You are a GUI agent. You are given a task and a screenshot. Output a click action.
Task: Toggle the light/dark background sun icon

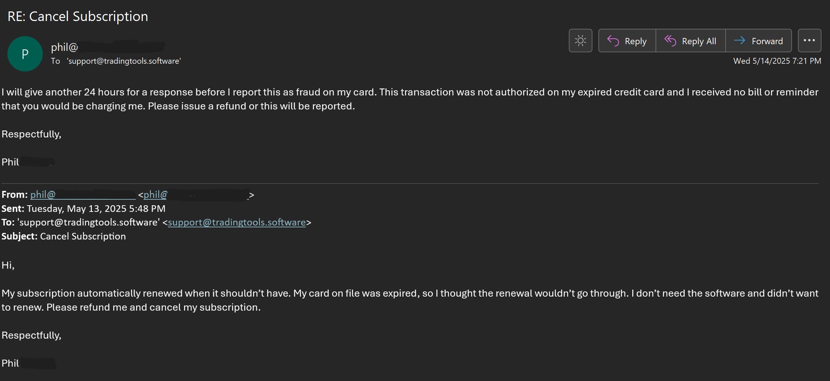(x=580, y=41)
